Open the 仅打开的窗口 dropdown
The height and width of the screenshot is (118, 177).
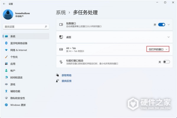click(x=158, y=49)
